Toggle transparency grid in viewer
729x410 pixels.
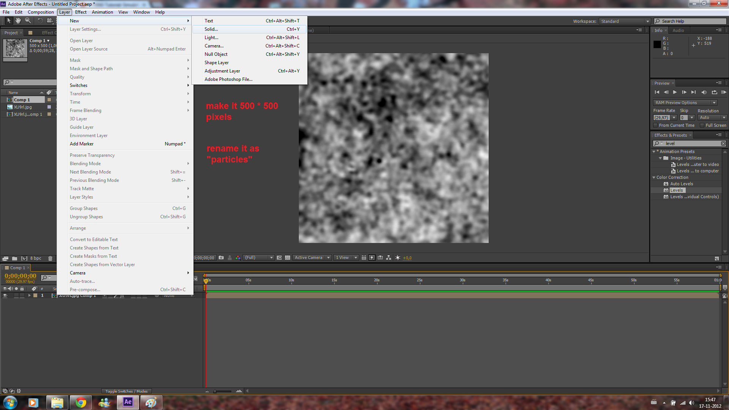[x=288, y=257]
